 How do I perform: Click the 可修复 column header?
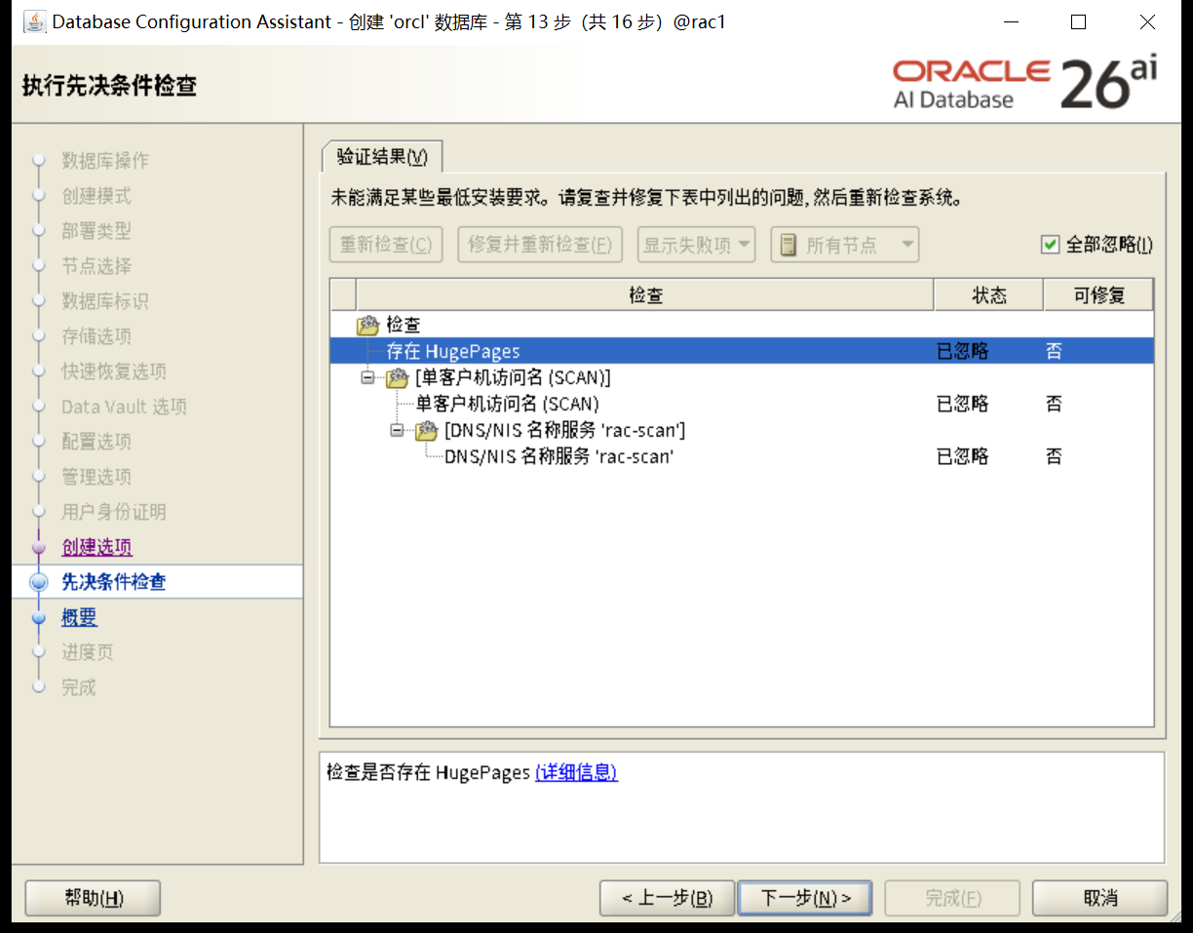pyautogui.click(x=1098, y=295)
